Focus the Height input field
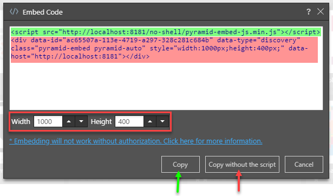 click(x=129, y=121)
